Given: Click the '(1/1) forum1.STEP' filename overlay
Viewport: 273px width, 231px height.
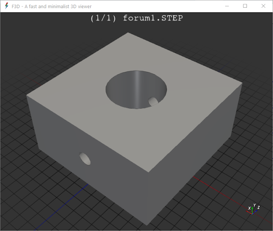Looking at the screenshot, I should 137,18.
